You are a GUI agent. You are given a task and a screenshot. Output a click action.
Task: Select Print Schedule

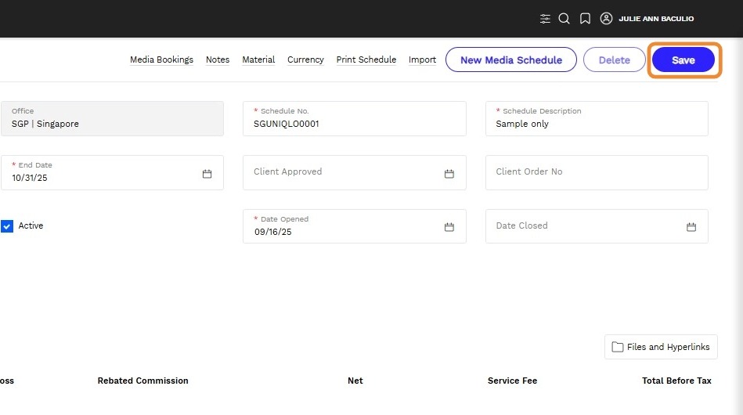(x=366, y=60)
